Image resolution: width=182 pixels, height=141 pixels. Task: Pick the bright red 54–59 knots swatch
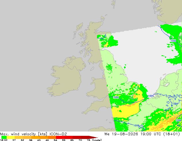(x=60, y=137)
